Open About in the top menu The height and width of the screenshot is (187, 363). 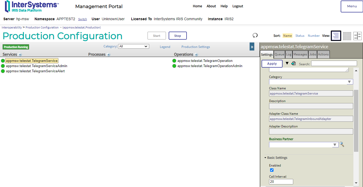coord(211,6)
